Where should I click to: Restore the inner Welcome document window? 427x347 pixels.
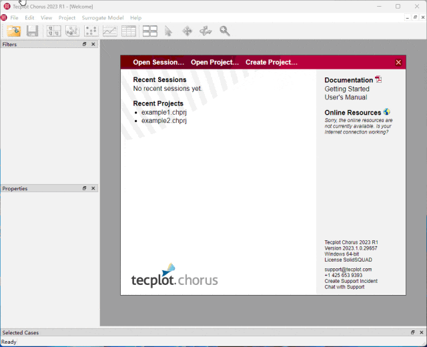pyautogui.click(x=415, y=17)
